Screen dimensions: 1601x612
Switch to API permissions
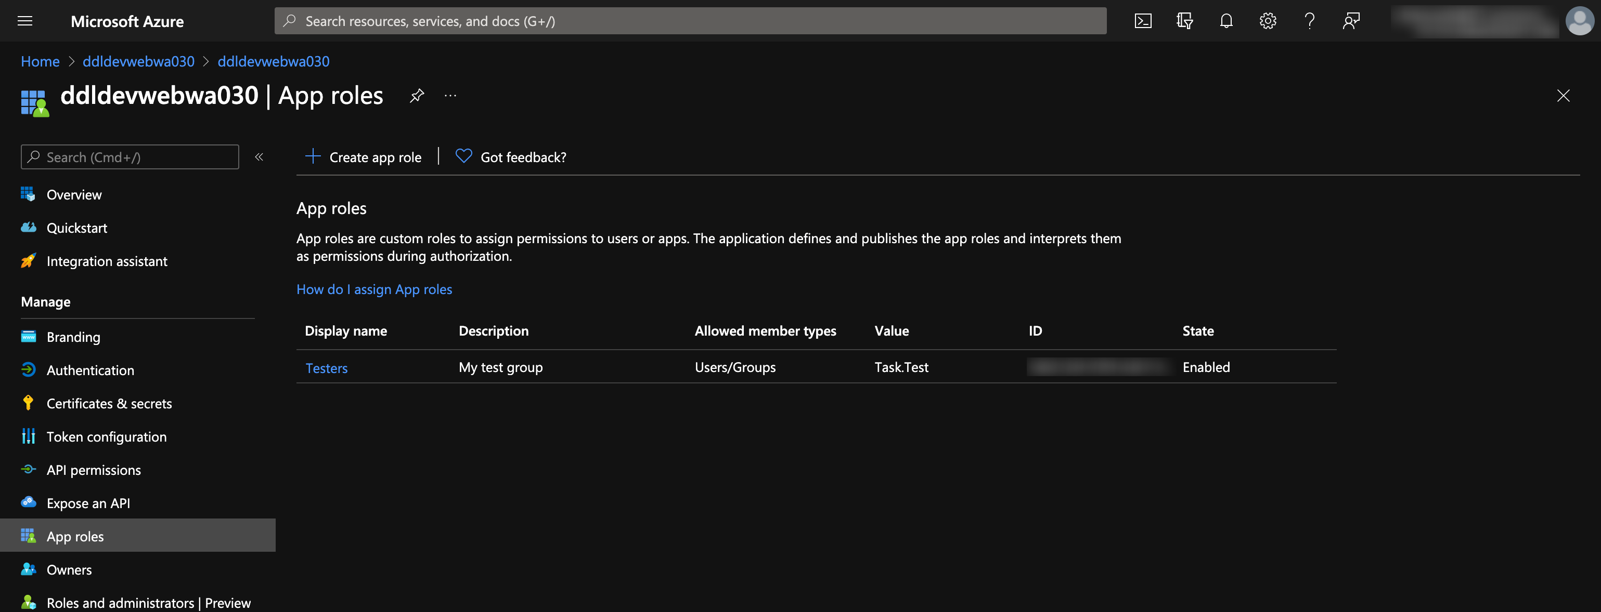pos(93,470)
